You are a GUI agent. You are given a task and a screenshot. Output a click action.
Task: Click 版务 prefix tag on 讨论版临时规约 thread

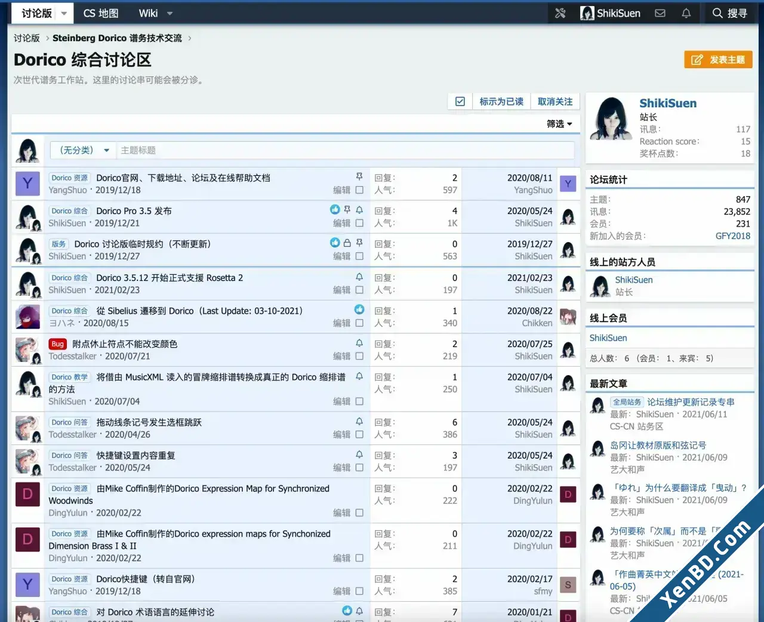(x=58, y=244)
